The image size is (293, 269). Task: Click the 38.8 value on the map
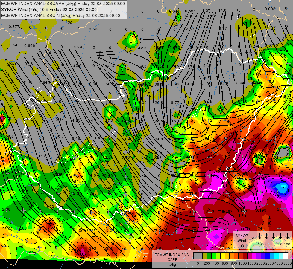click(159, 121)
